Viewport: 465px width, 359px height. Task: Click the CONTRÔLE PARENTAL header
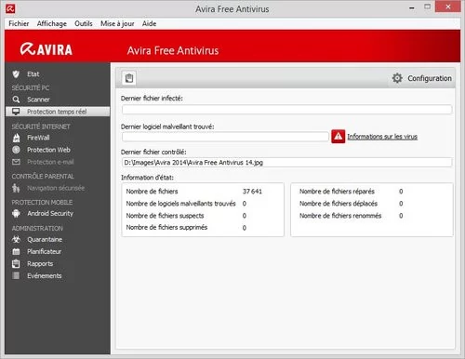coord(43,176)
